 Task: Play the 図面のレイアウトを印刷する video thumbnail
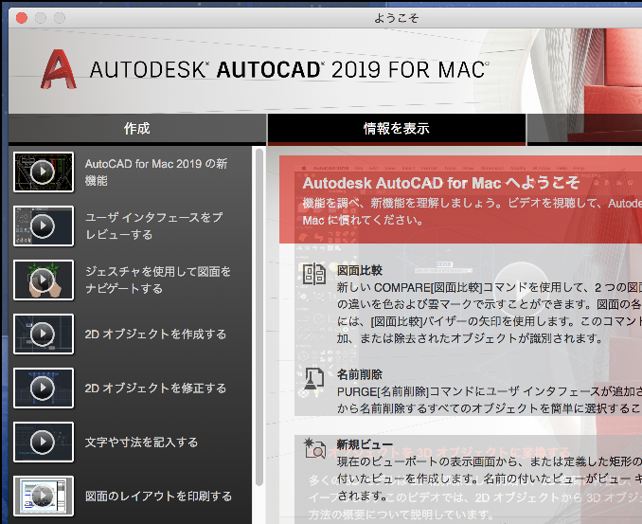coord(44,497)
